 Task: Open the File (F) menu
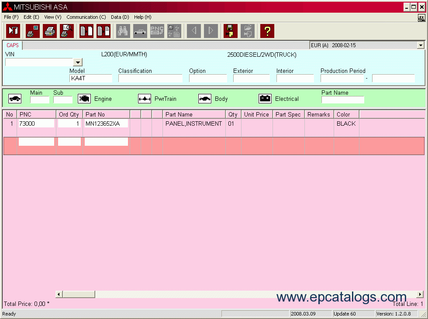11,17
